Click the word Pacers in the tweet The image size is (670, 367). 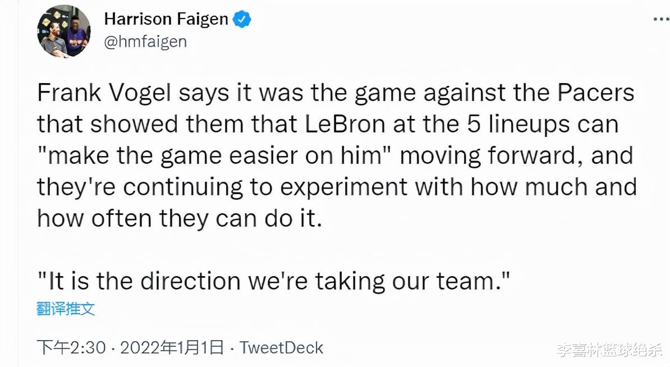point(594,92)
